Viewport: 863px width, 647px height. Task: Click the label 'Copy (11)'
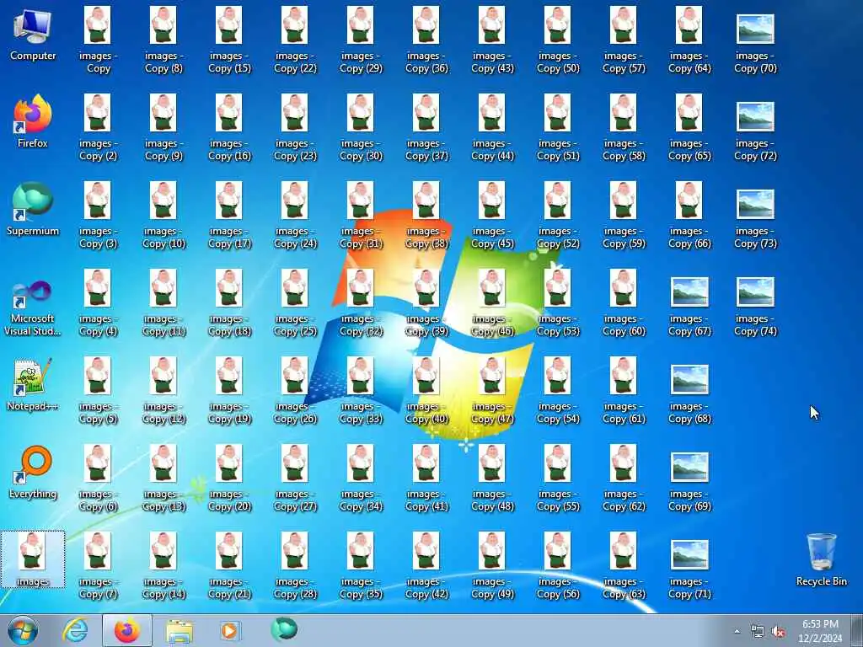tap(163, 331)
